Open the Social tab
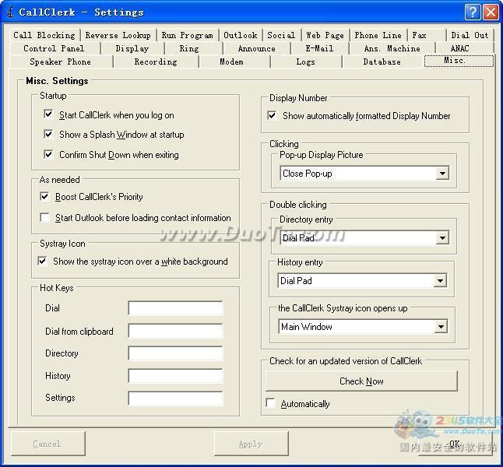 coord(281,35)
